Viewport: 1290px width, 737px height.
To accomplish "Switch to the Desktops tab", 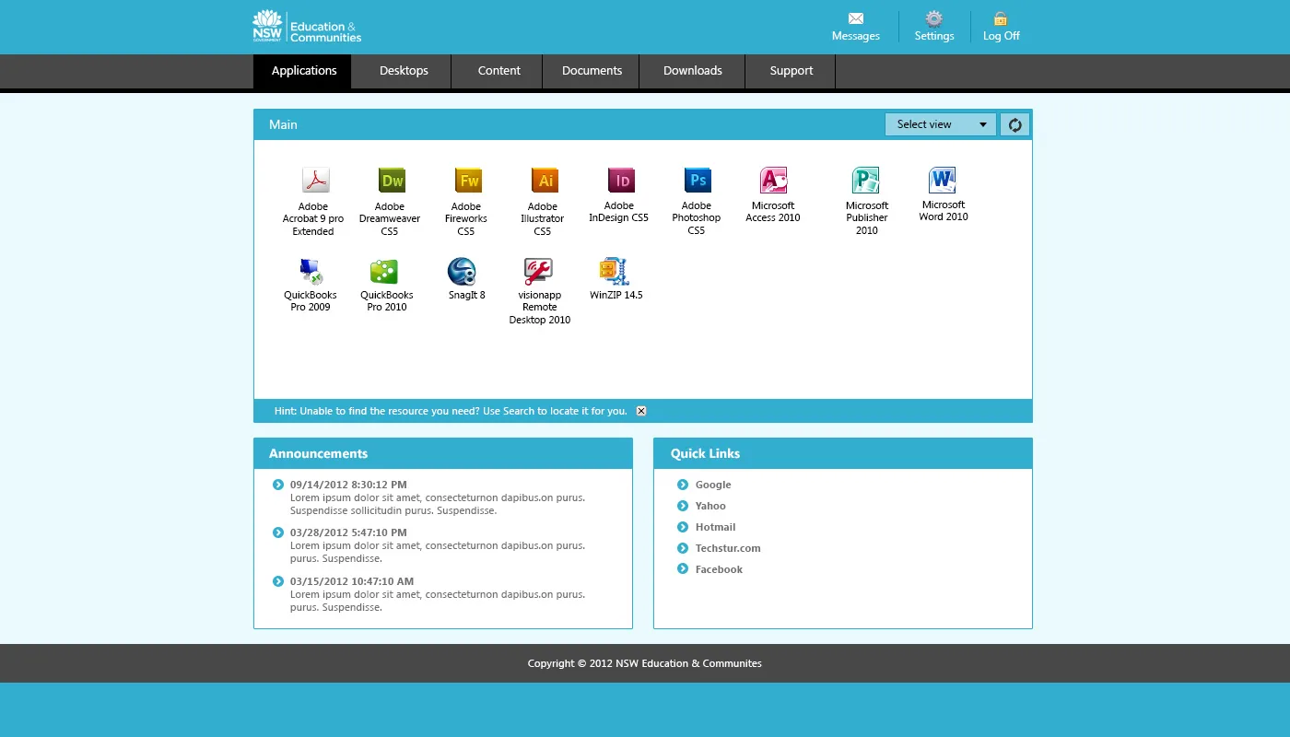I will [x=404, y=71].
